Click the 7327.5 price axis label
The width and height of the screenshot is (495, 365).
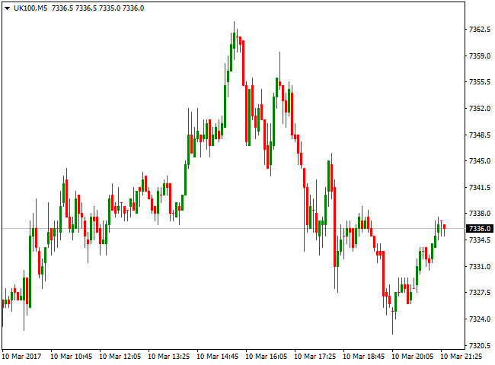[x=480, y=293]
